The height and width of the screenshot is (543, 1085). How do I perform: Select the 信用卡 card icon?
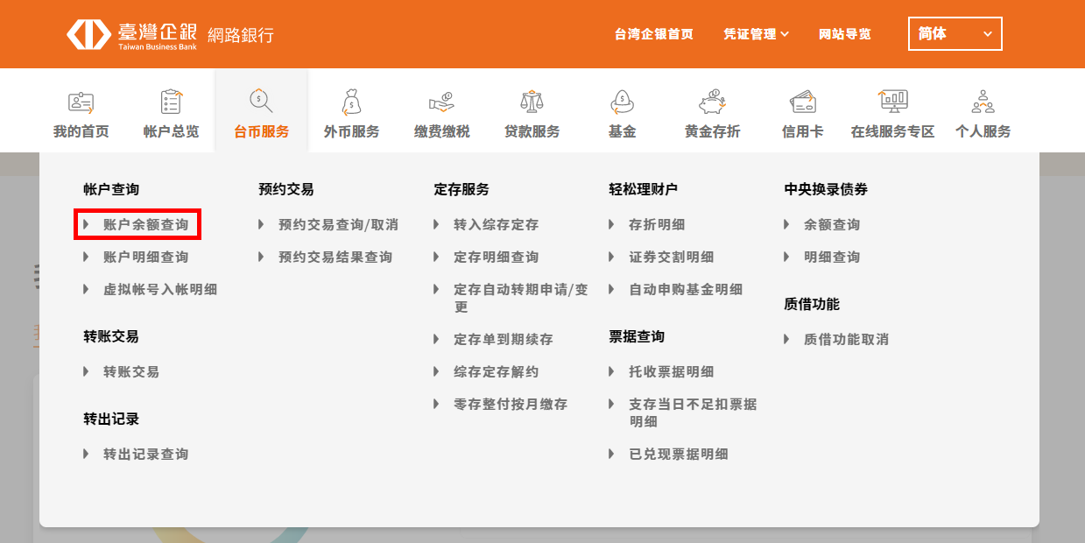[802, 102]
